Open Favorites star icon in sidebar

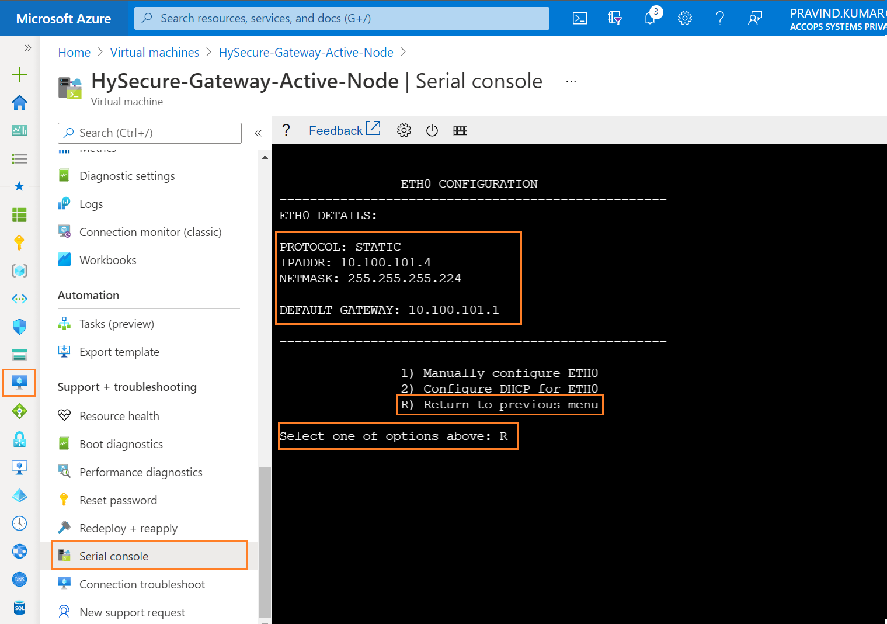(19, 186)
